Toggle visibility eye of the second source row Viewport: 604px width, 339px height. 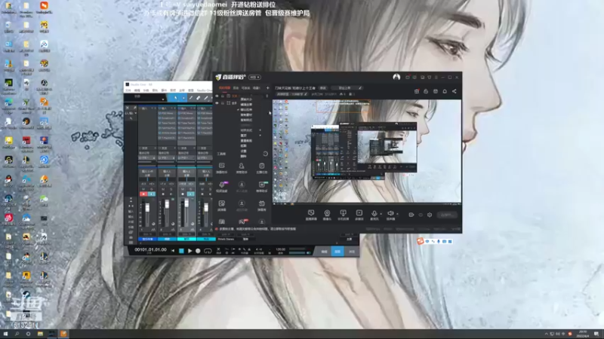click(x=217, y=103)
